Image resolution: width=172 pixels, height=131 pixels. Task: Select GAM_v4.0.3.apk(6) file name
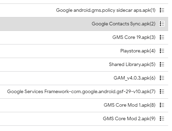point(134,78)
